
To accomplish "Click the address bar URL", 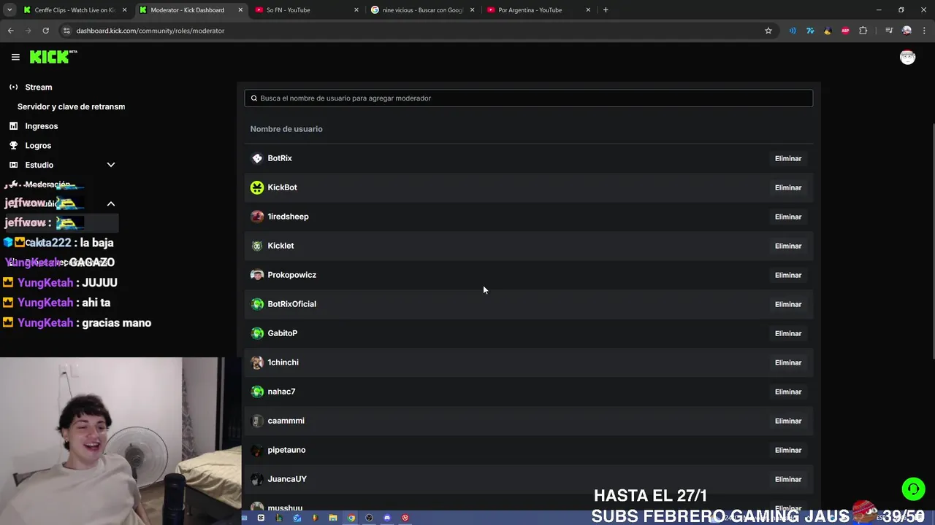I will pyautogui.click(x=150, y=31).
